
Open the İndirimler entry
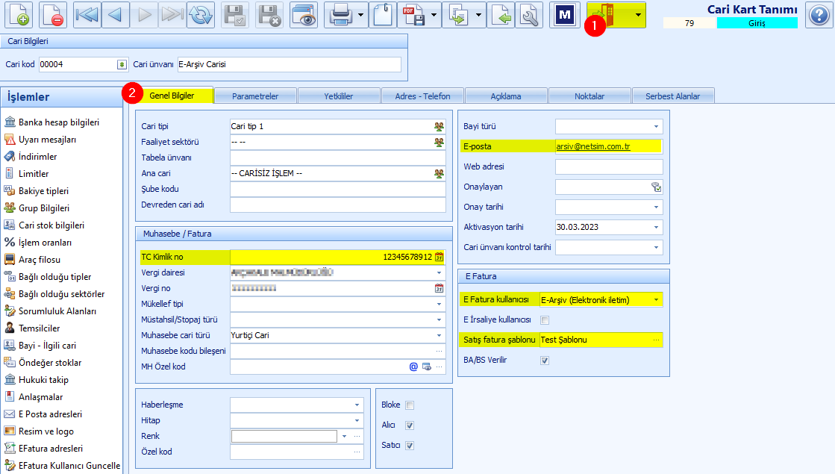31,157
